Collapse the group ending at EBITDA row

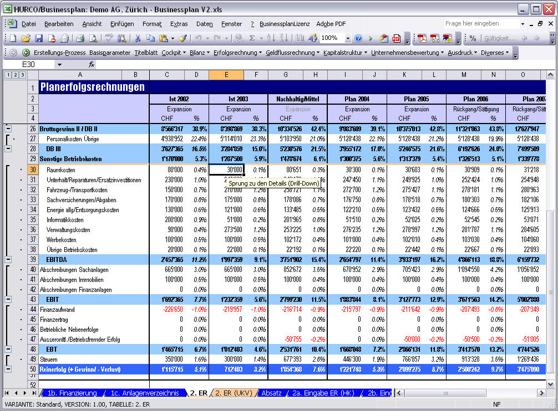click(8, 259)
